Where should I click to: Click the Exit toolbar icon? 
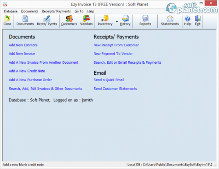198,21
